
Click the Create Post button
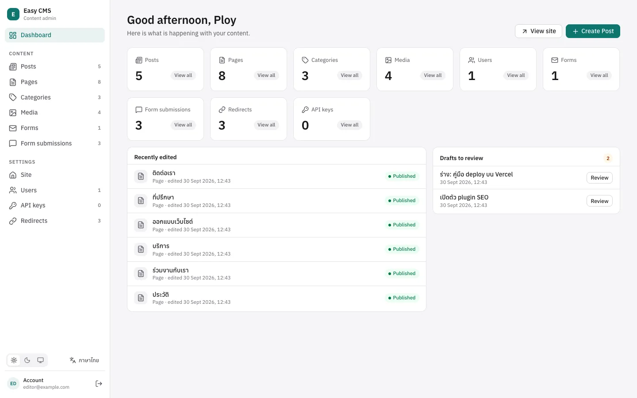(593, 31)
